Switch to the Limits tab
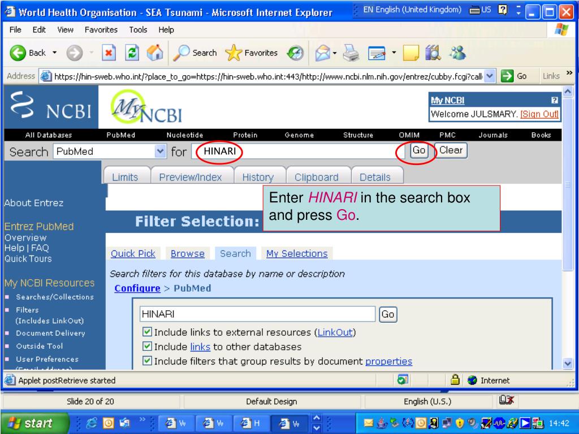The image size is (579, 434). [x=126, y=176]
